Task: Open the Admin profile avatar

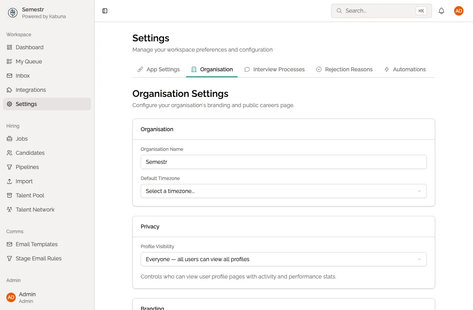Action: coord(458,11)
